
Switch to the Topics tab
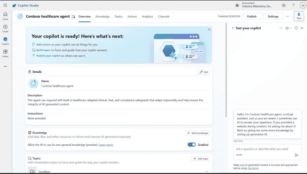(119, 16)
